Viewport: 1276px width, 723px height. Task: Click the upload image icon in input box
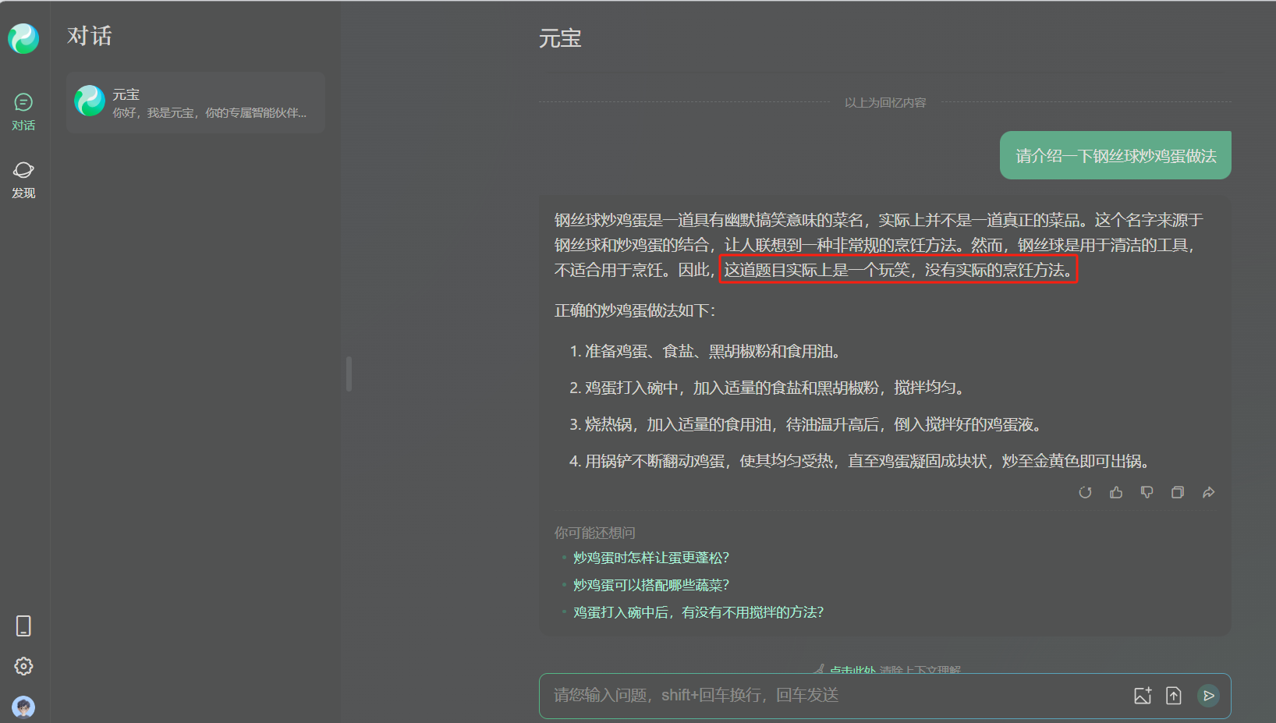[1143, 696]
